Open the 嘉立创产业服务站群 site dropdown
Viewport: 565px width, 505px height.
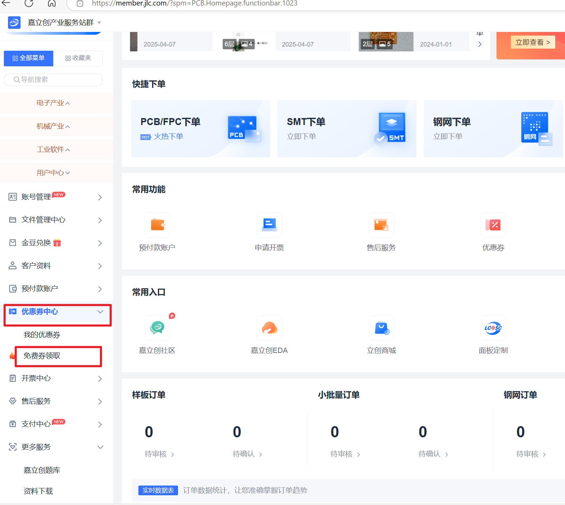click(65, 23)
